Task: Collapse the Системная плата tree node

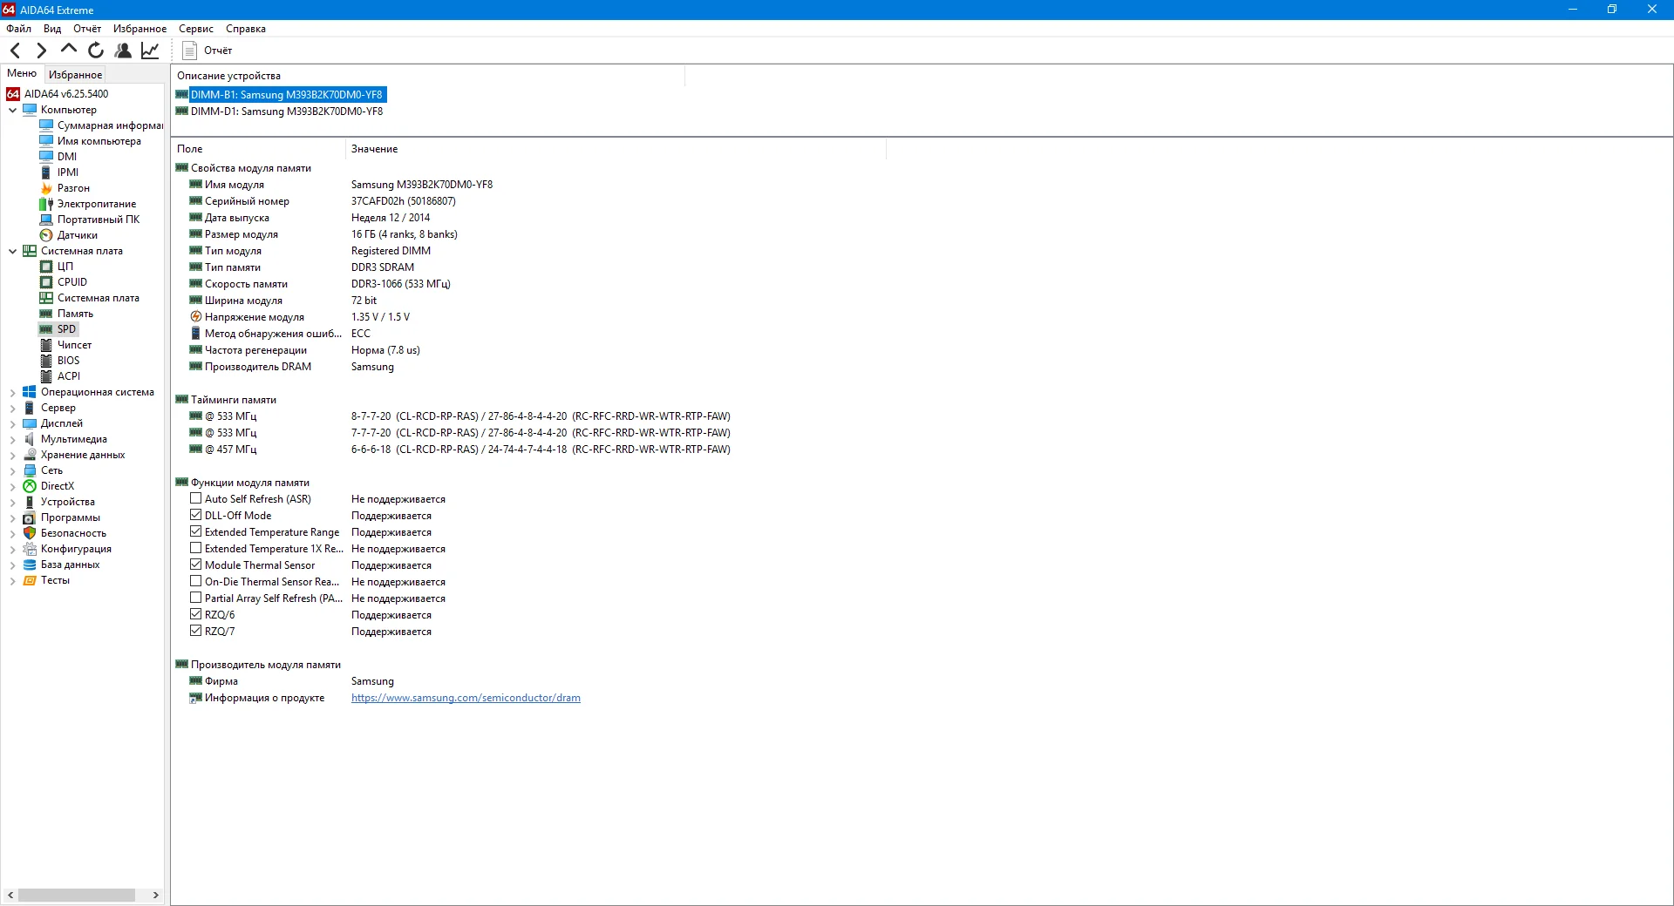Action: [x=12, y=251]
